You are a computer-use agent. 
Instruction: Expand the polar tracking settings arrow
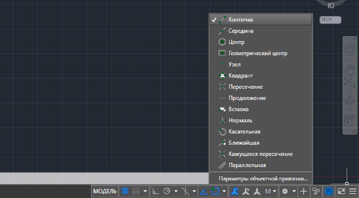[176, 191]
